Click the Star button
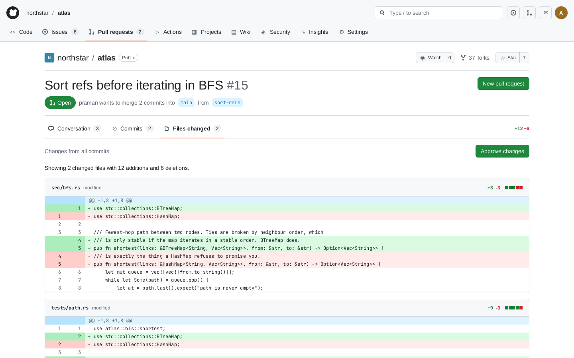Image resolution: width=574 pixels, height=358 pixels. [508, 58]
